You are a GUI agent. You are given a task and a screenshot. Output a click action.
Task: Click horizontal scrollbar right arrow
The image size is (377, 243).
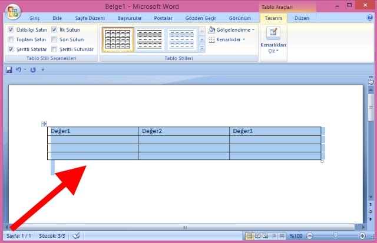point(363,227)
